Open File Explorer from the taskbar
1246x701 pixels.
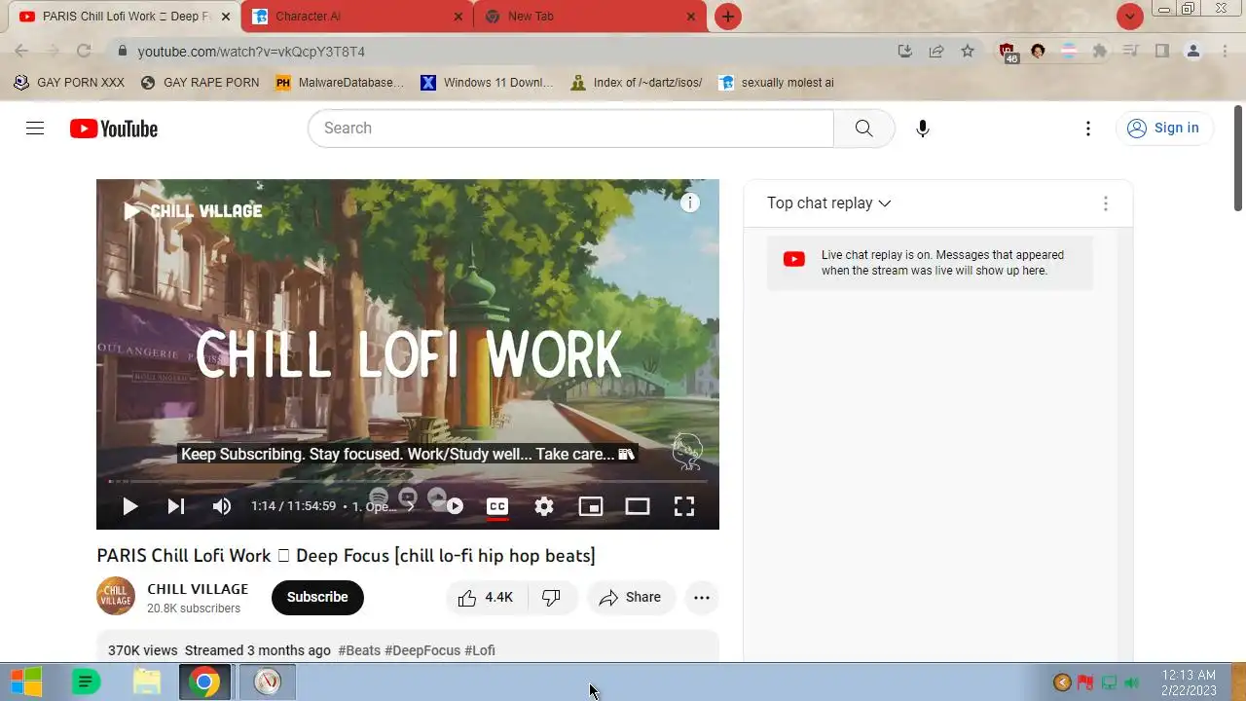tap(147, 682)
